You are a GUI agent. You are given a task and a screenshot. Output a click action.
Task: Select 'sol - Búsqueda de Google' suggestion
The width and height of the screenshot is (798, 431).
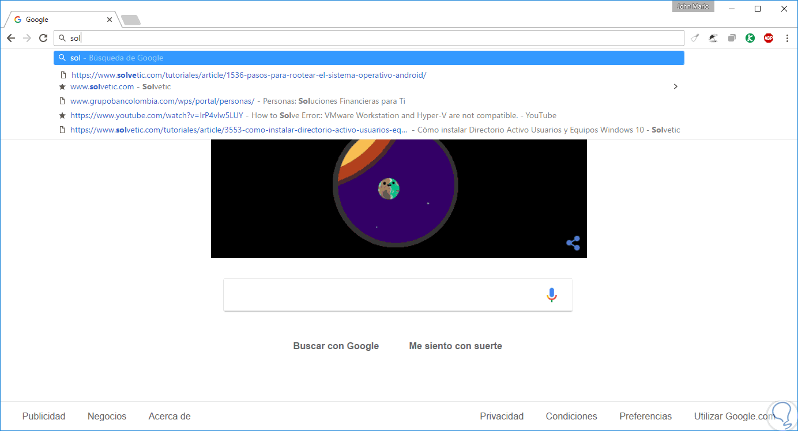369,58
